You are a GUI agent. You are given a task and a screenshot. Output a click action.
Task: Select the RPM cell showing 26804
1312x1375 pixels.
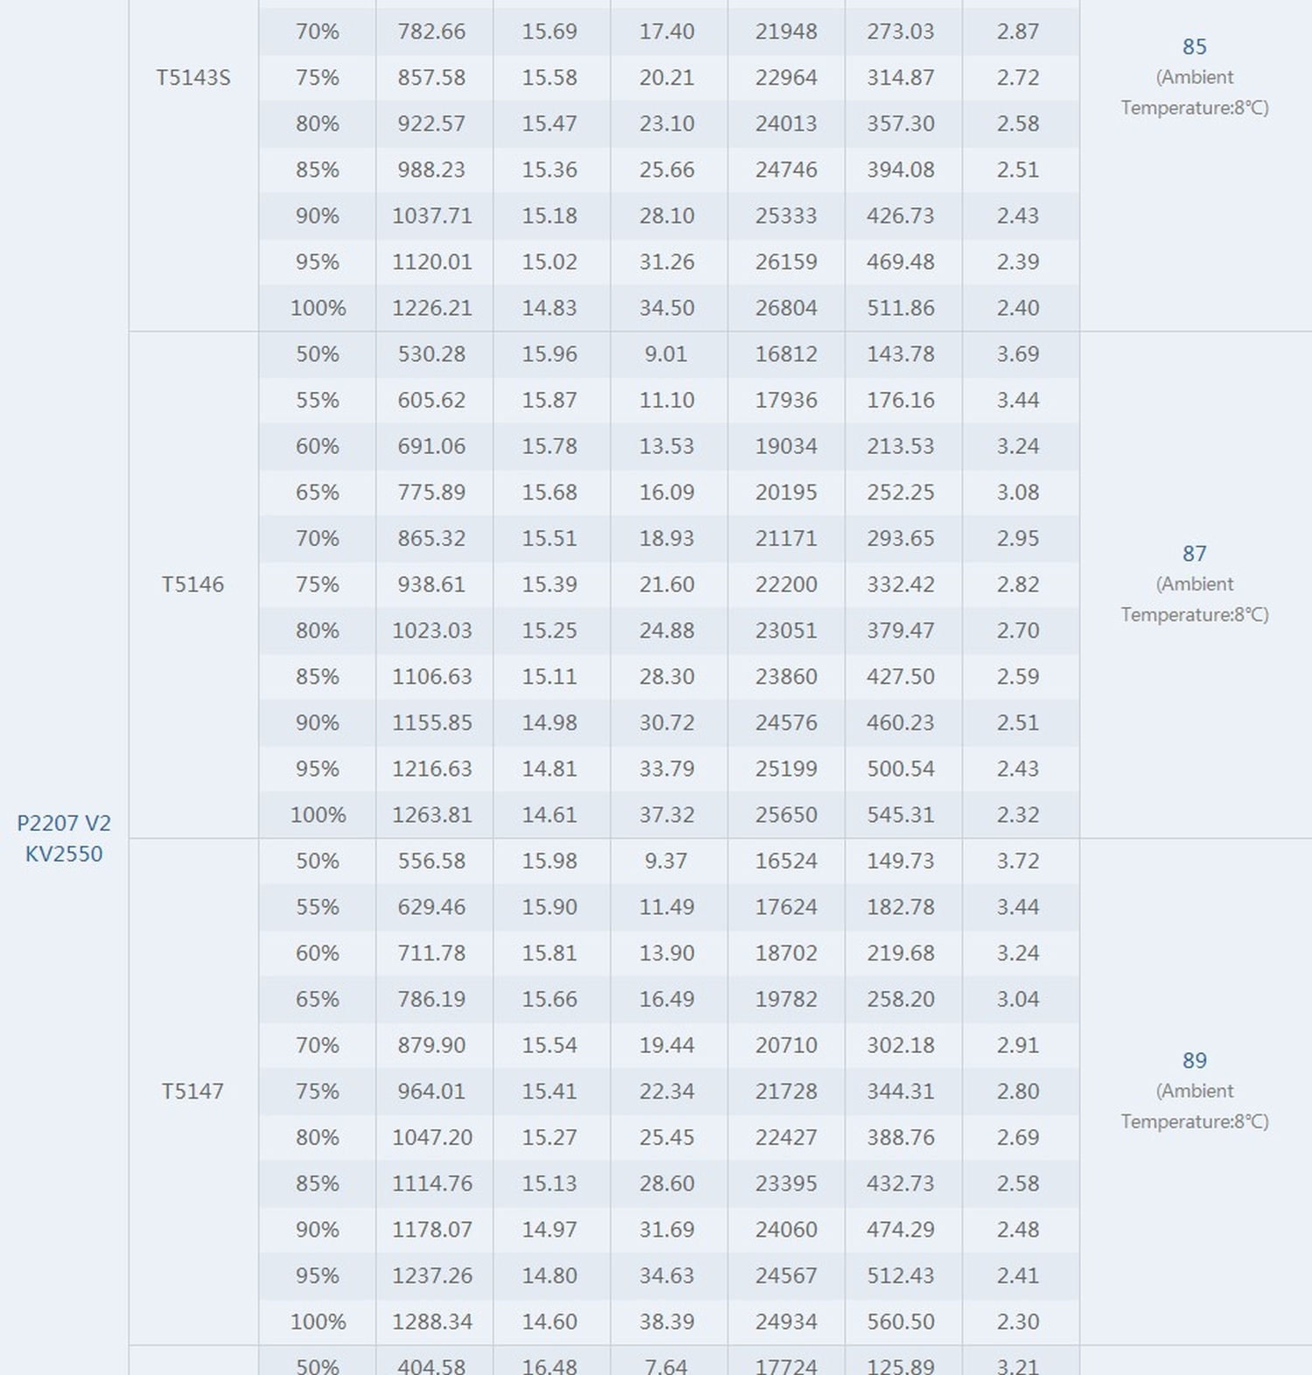pyautogui.click(x=785, y=308)
